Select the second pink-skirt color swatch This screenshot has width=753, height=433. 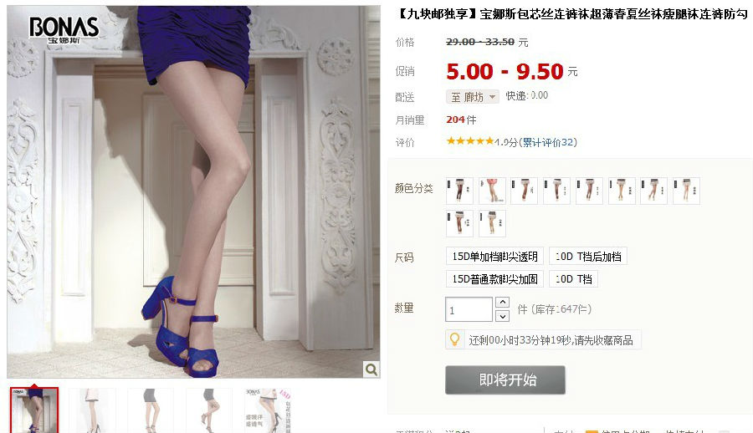[x=492, y=191]
